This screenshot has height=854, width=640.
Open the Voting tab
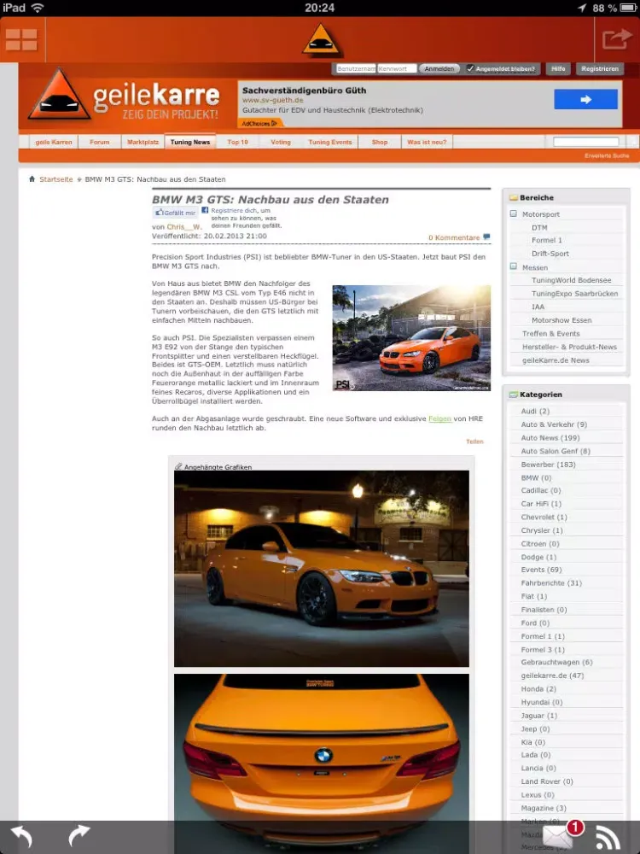click(x=281, y=142)
